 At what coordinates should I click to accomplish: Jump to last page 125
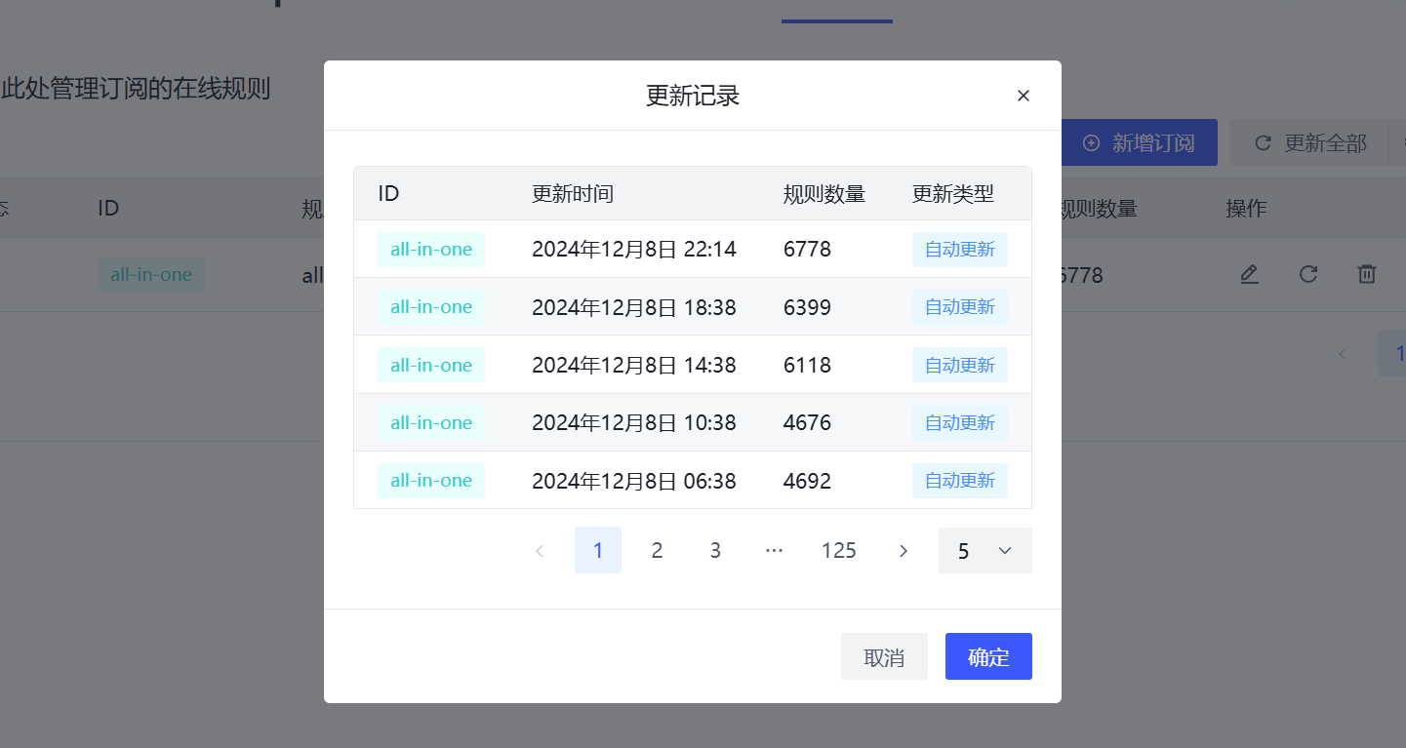[838, 551]
